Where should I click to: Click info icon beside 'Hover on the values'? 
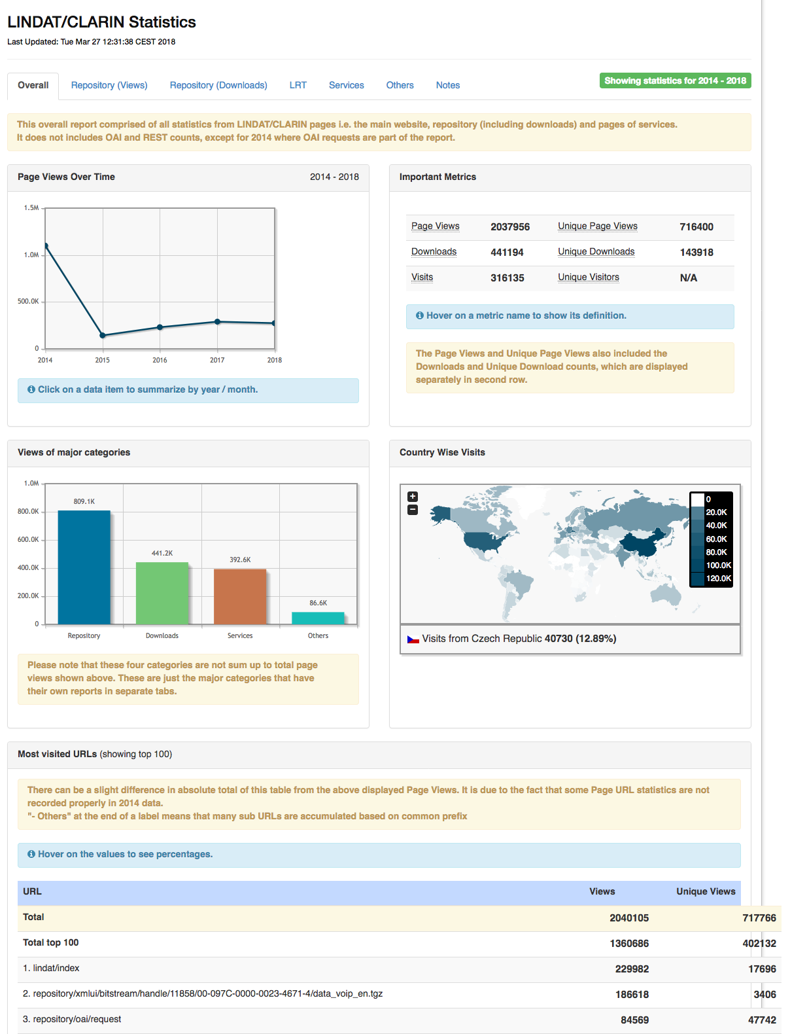point(31,854)
